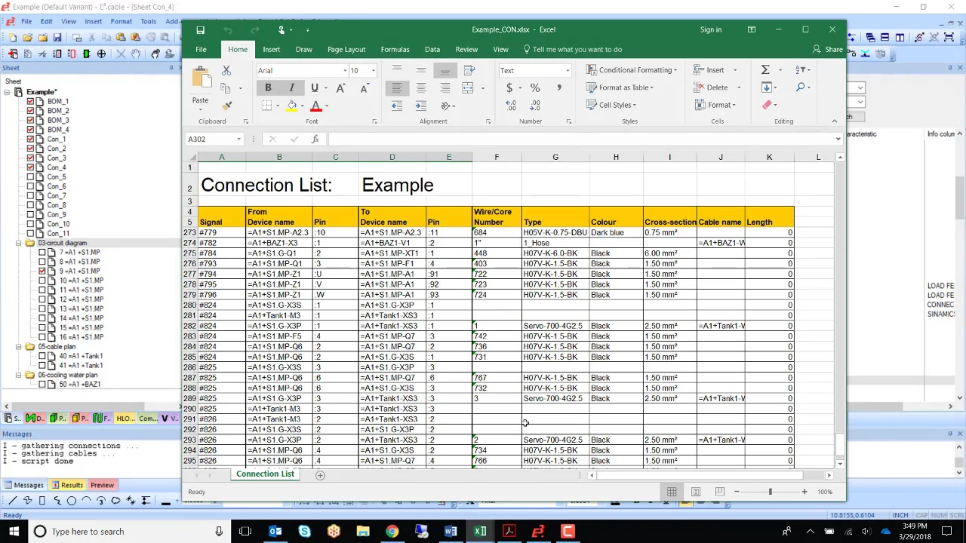Open Chrome from the Windows taskbar
This screenshot has width=966, height=543.
(x=392, y=532)
